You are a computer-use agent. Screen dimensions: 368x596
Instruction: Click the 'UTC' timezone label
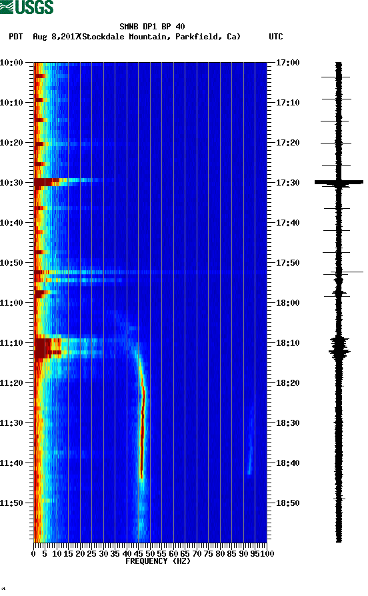coord(276,37)
